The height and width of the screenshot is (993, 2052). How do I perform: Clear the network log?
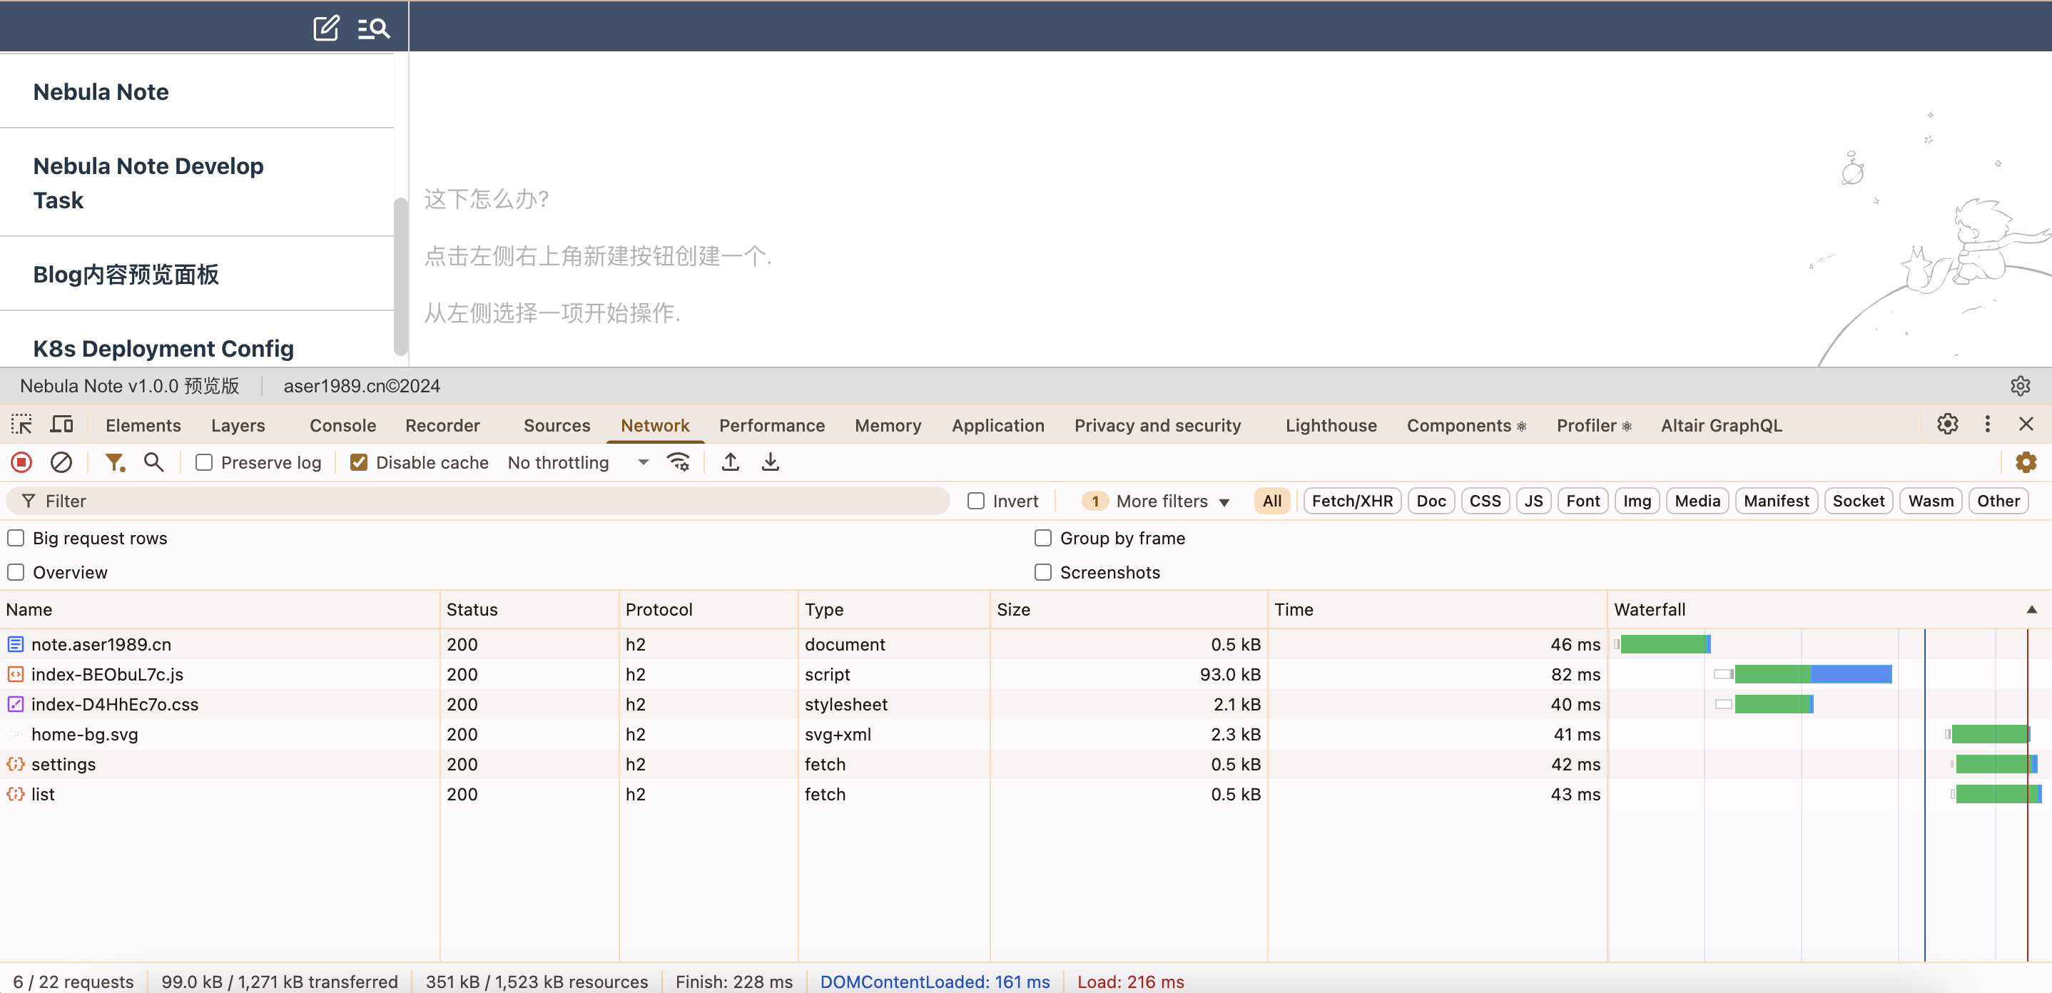tap(61, 462)
